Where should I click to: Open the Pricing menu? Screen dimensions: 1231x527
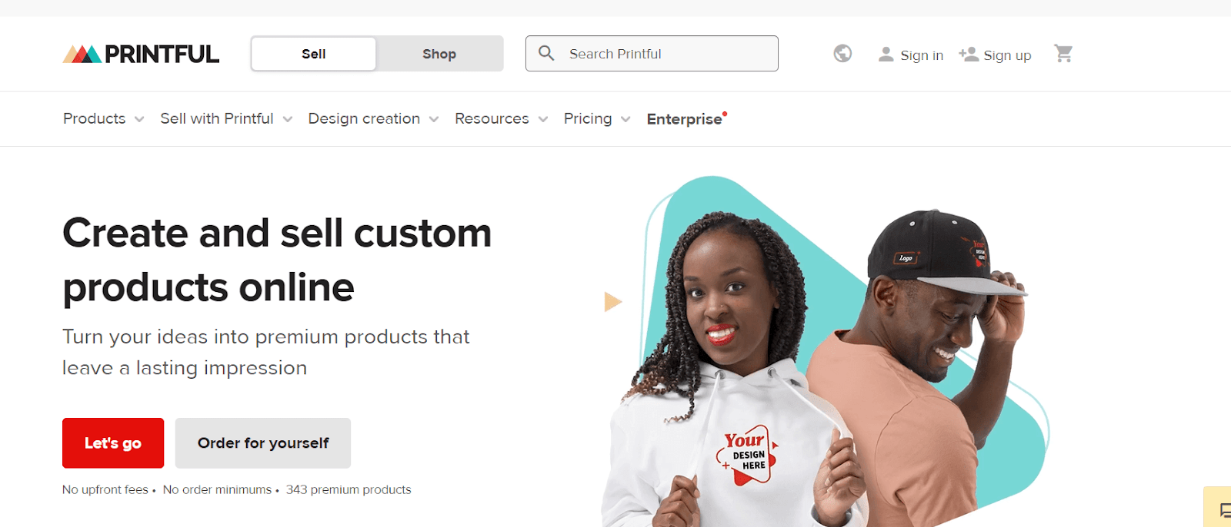coord(597,119)
